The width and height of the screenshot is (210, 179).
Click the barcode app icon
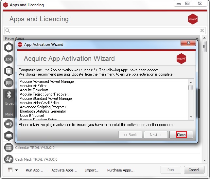[9, 83]
